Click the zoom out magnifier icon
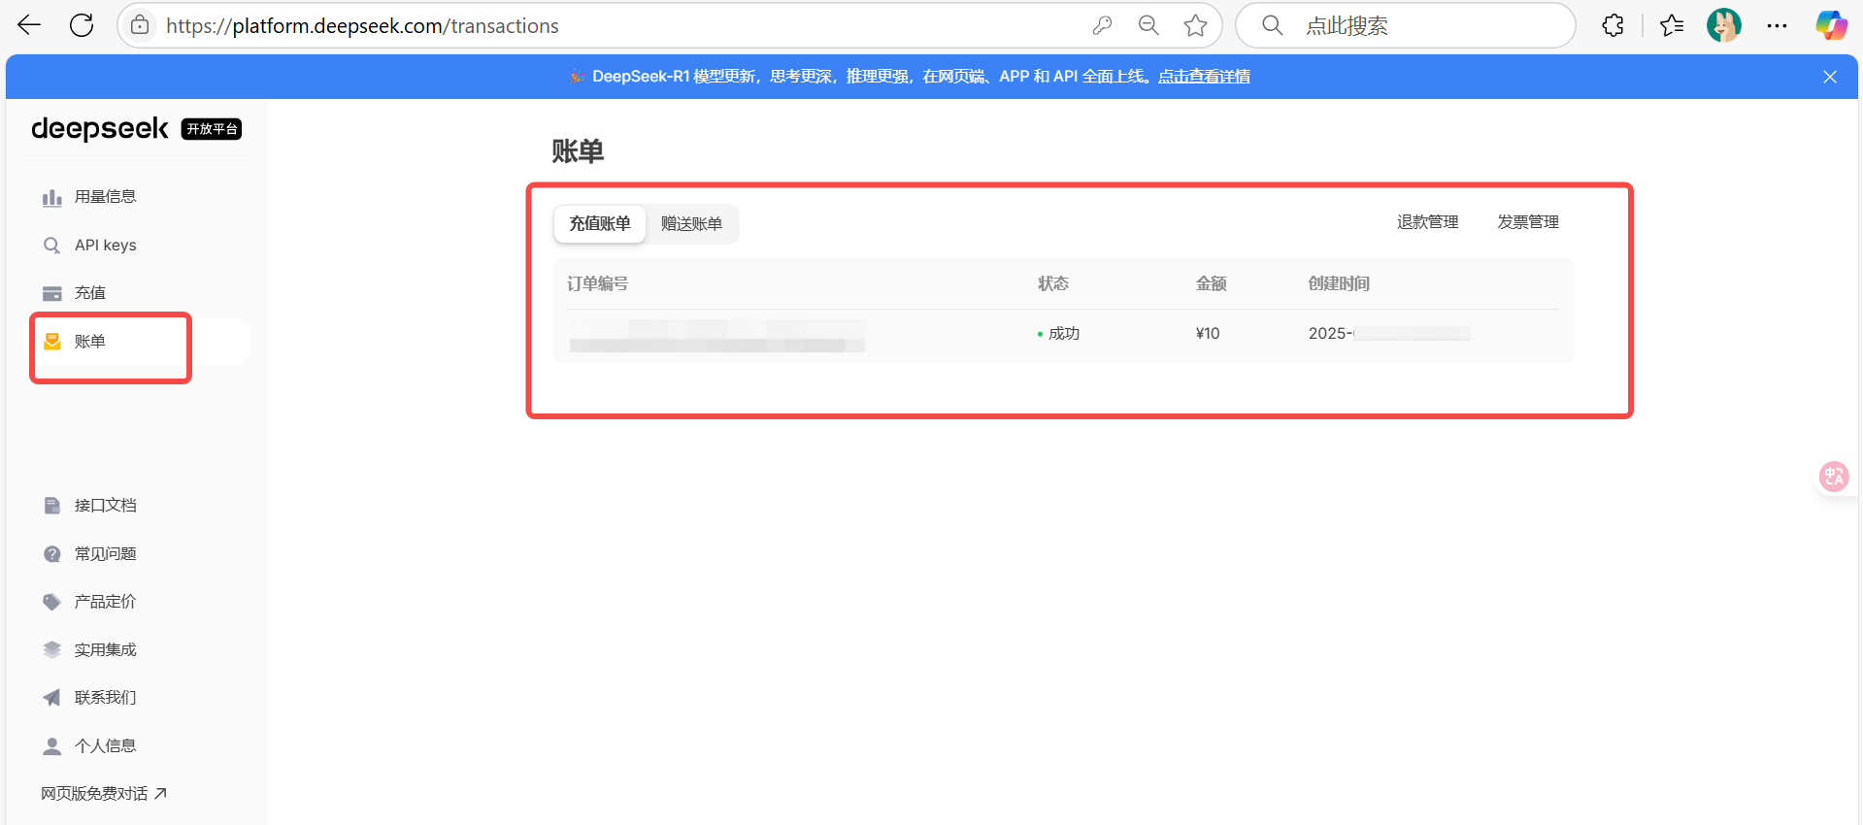This screenshot has height=825, width=1863. click(1148, 25)
